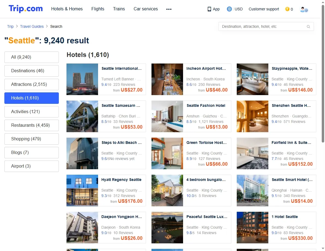Open Fairfield Inn & Suites thumbnail
325x251 pixels.
pos(253,154)
